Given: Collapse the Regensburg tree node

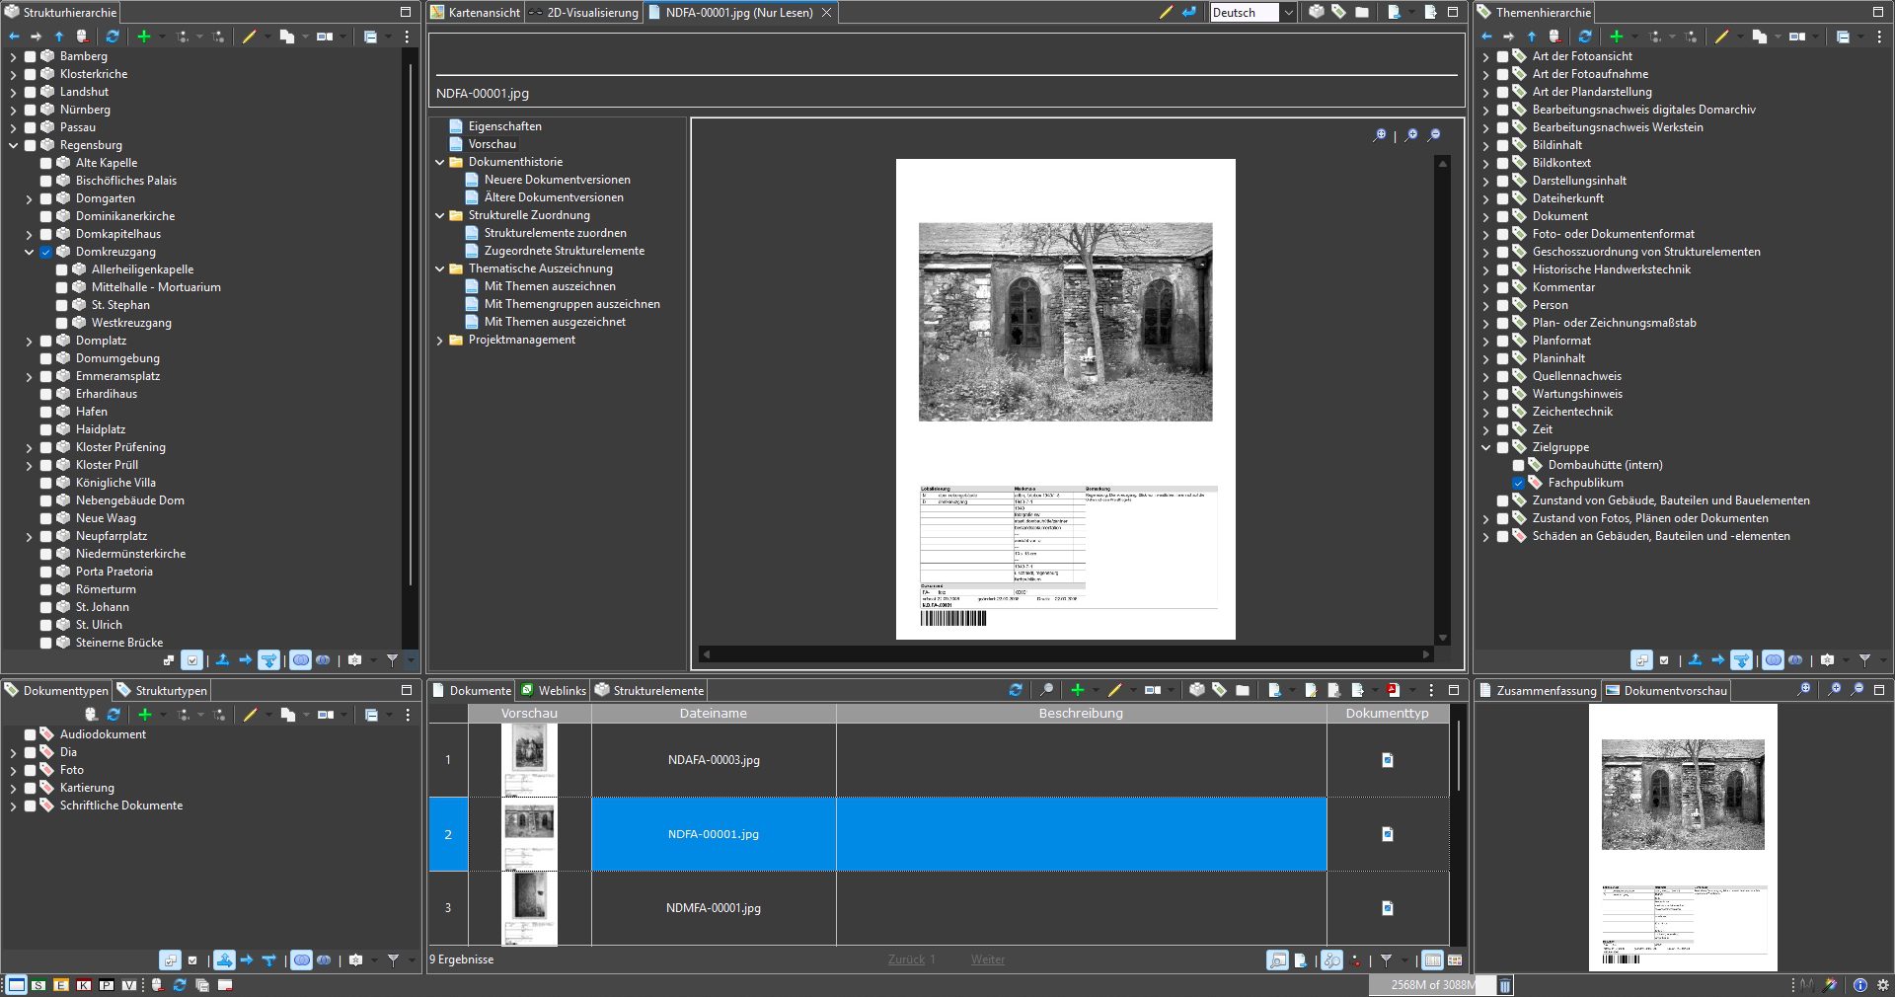Looking at the screenshot, I should coord(14,145).
